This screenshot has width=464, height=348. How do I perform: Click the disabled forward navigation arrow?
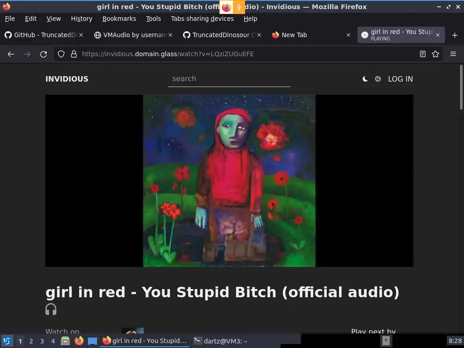click(27, 54)
